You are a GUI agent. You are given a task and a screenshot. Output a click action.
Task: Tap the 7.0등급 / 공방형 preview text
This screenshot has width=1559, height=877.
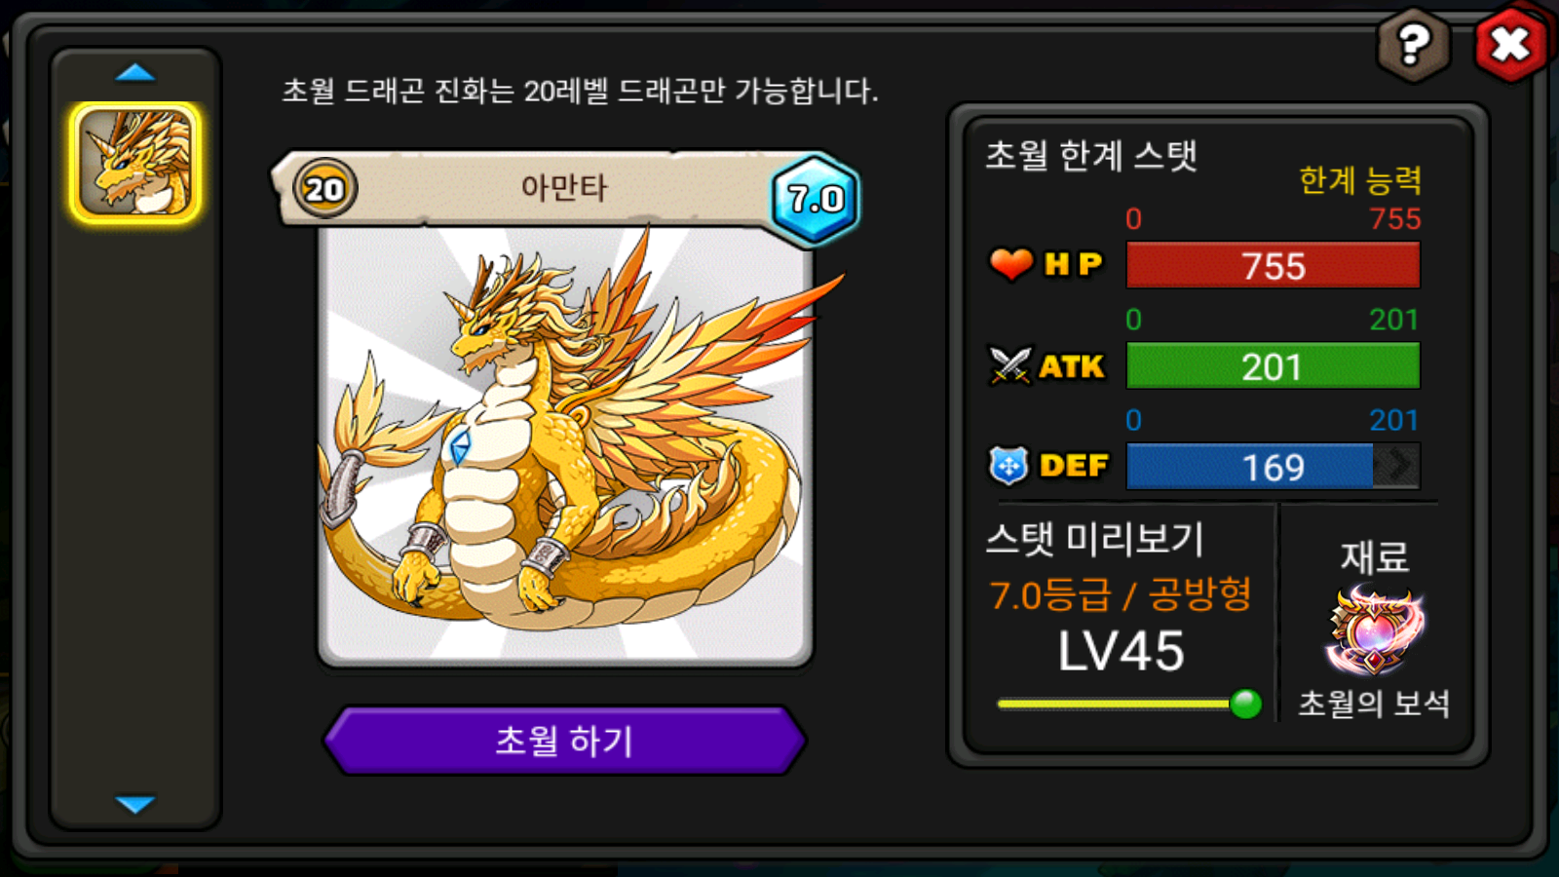click(x=1121, y=594)
